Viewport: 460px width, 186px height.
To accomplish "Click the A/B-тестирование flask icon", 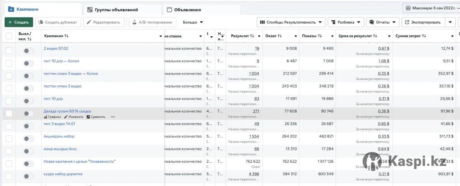I will pos(135,22).
